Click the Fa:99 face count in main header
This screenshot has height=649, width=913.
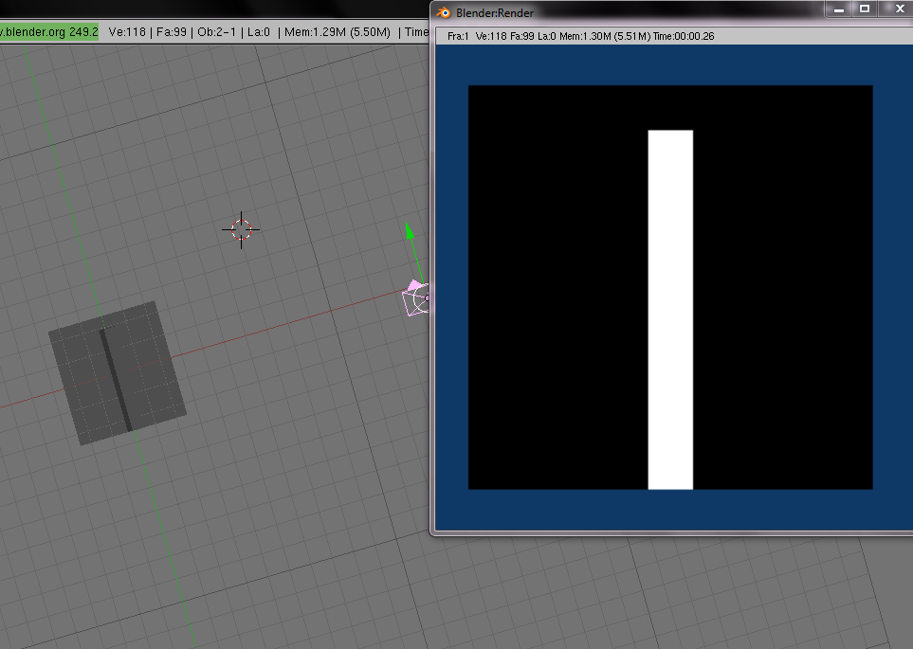click(x=172, y=32)
